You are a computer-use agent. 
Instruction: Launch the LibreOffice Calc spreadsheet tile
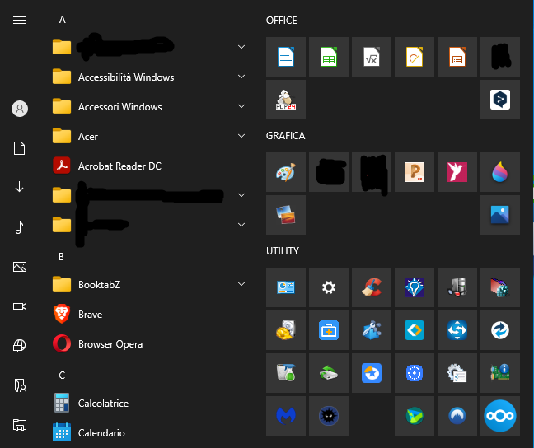pos(329,57)
